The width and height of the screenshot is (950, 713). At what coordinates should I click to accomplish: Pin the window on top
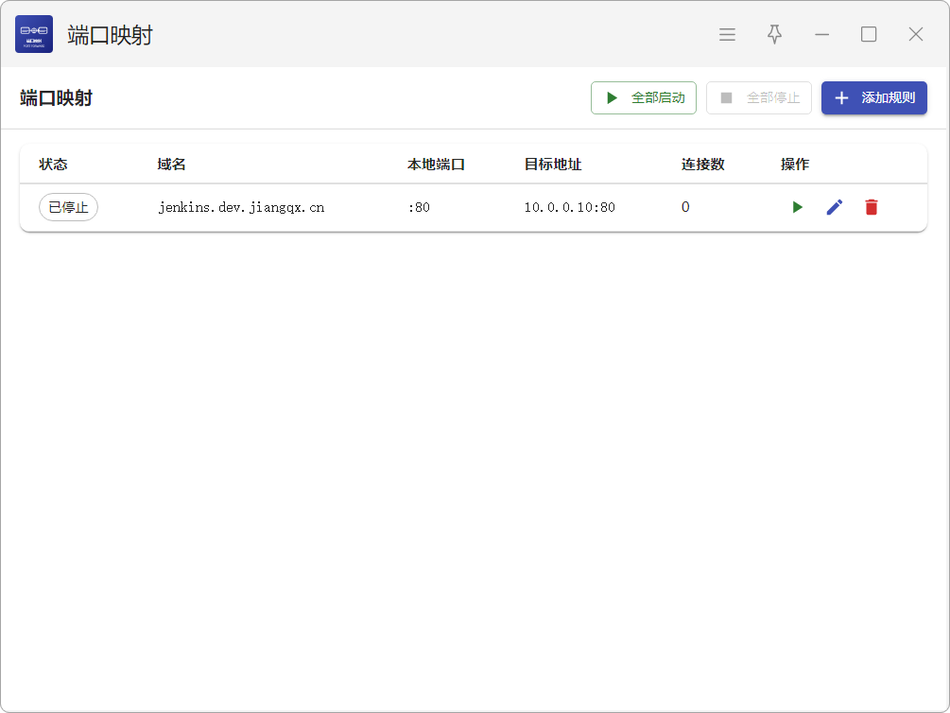pos(774,35)
